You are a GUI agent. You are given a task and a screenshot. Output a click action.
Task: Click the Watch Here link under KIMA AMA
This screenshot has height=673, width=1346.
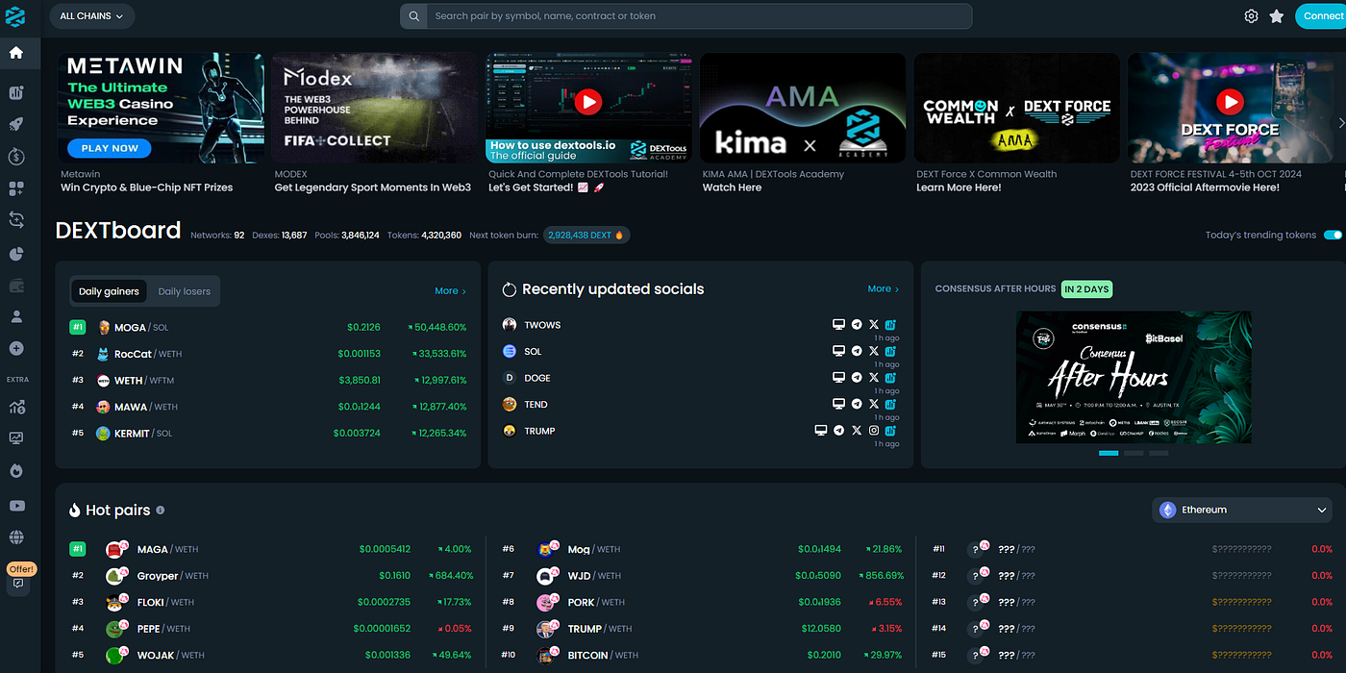(x=732, y=187)
